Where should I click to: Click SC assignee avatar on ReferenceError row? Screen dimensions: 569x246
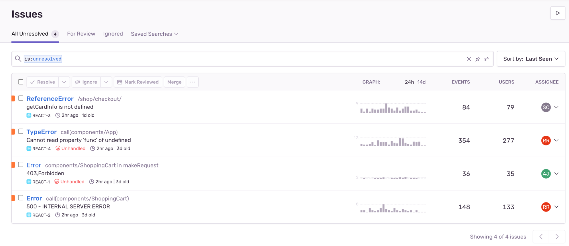point(546,107)
